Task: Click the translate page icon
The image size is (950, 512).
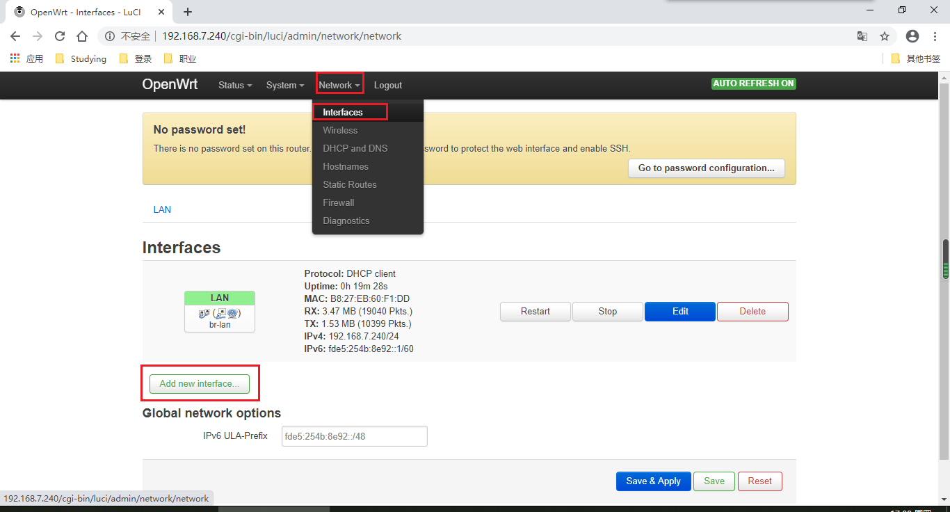Action: [862, 36]
